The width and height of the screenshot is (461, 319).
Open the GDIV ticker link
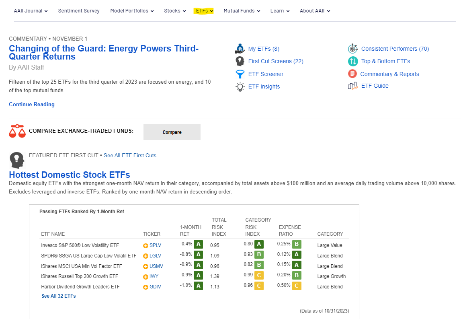(155, 287)
